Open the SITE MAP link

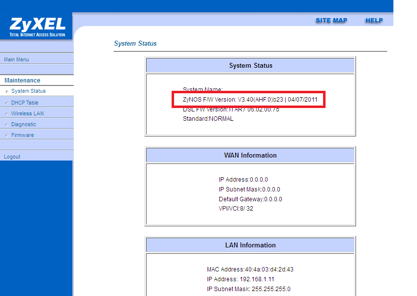(x=331, y=21)
